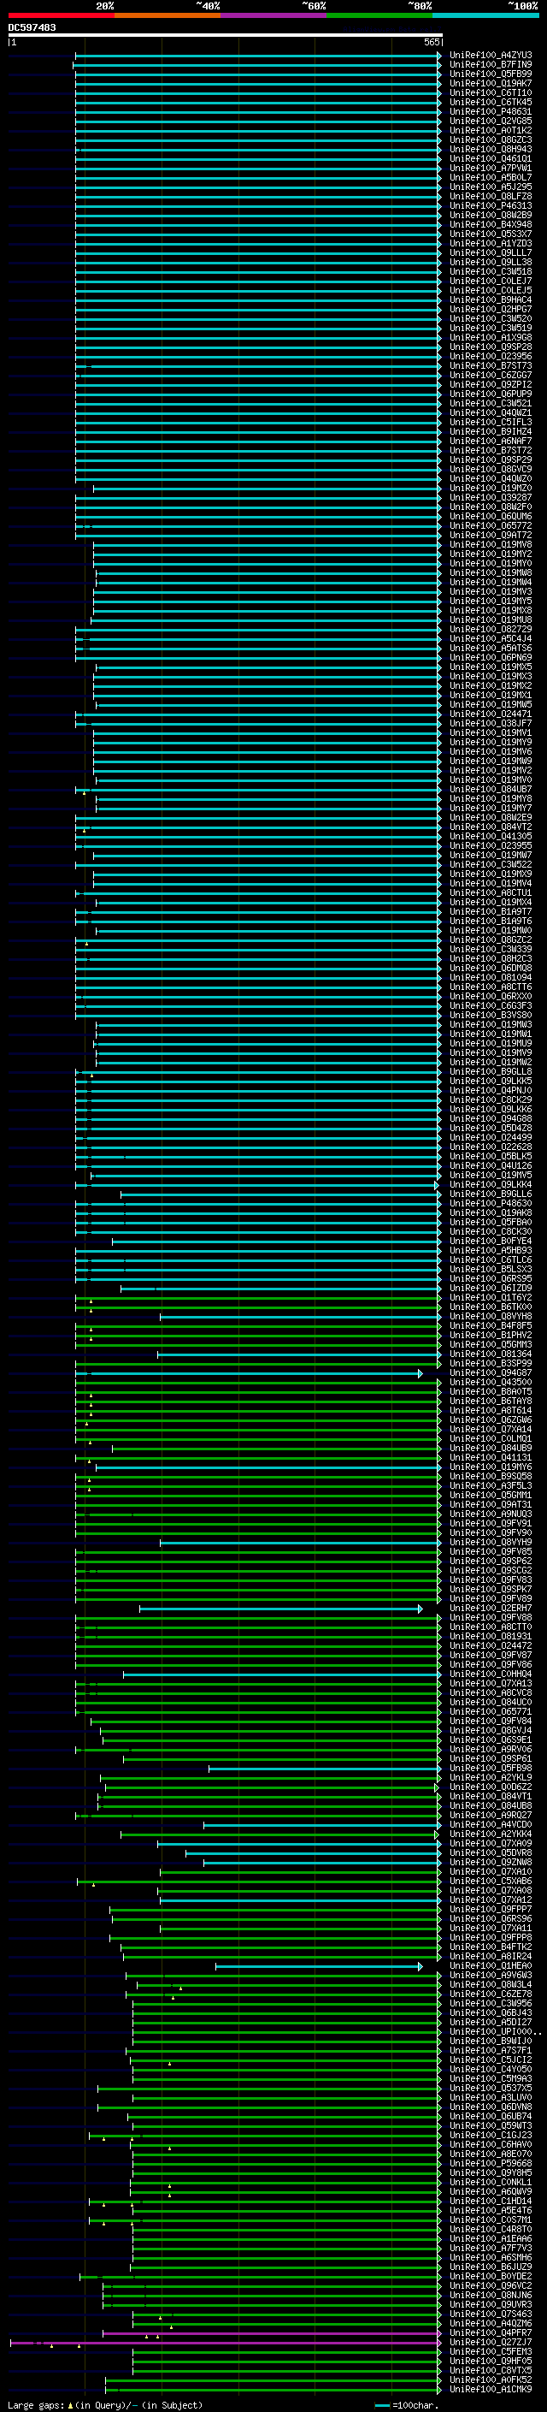This screenshot has height=2412, width=547.
Task: Select hit label UniRef100_Q41131
Action: 491,1457
